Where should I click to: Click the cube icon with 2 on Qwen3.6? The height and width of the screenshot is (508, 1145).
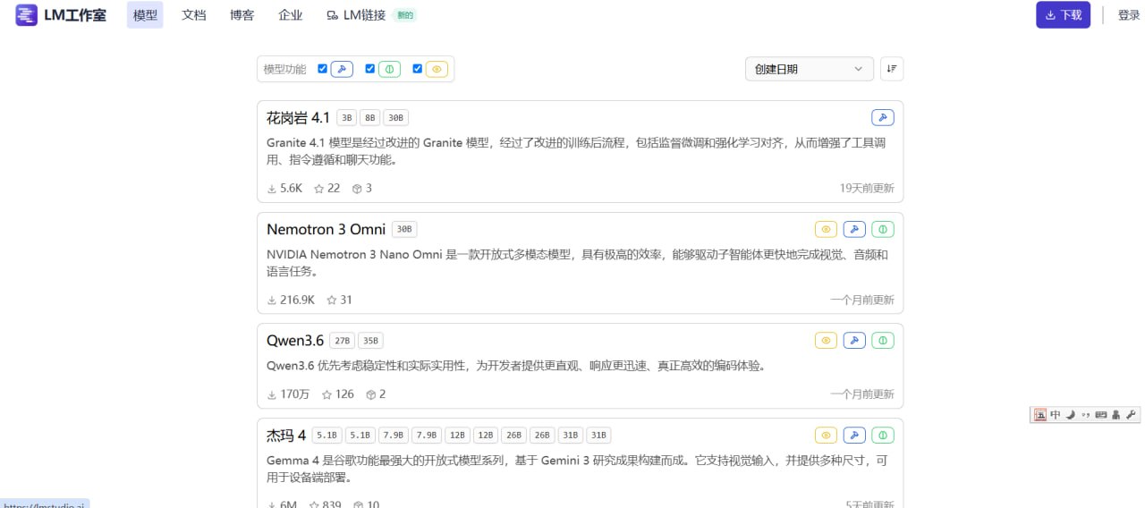(x=370, y=394)
